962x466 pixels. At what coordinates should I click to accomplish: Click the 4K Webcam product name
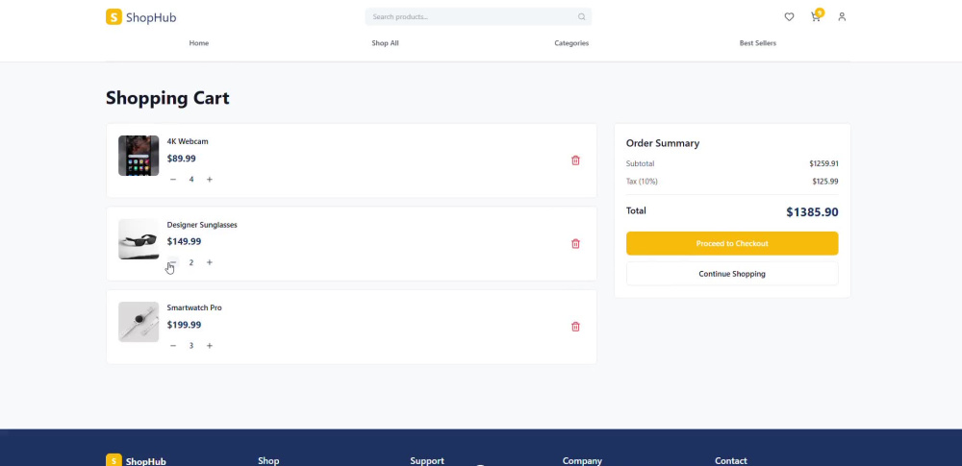click(188, 141)
